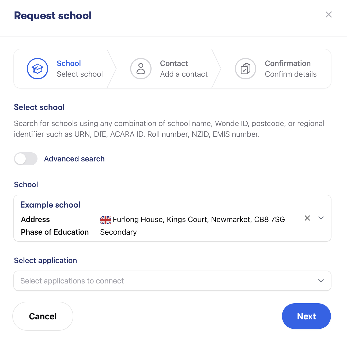Click the Advanced search toggle knob
Screen dimensions: 347x347
(21, 159)
